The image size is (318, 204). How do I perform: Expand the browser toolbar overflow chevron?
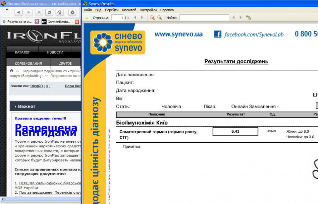(x=7, y=10)
